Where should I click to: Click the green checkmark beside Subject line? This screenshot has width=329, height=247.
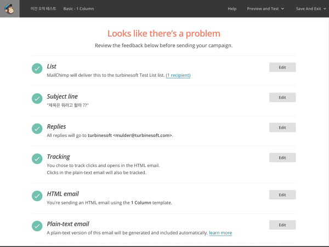pos(37,99)
